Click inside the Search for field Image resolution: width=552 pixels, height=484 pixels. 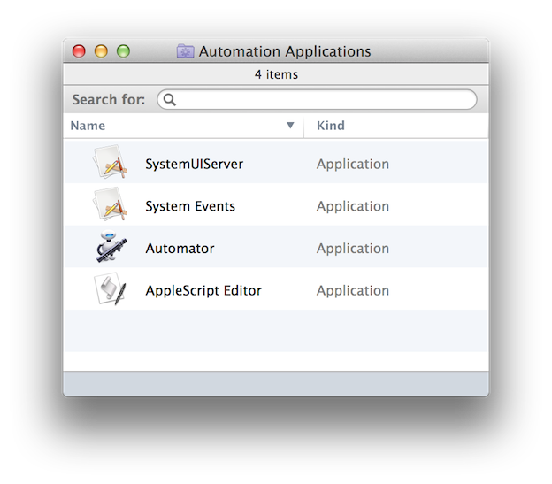coord(317,100)
